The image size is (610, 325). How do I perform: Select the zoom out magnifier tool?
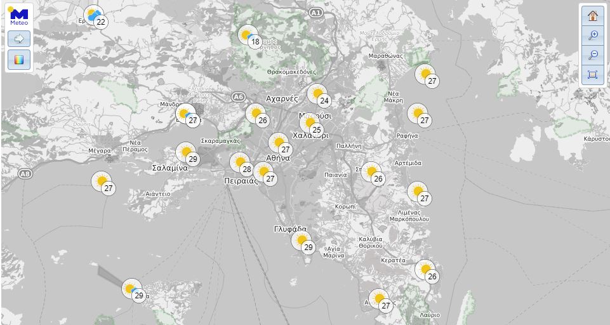(592, 55)
